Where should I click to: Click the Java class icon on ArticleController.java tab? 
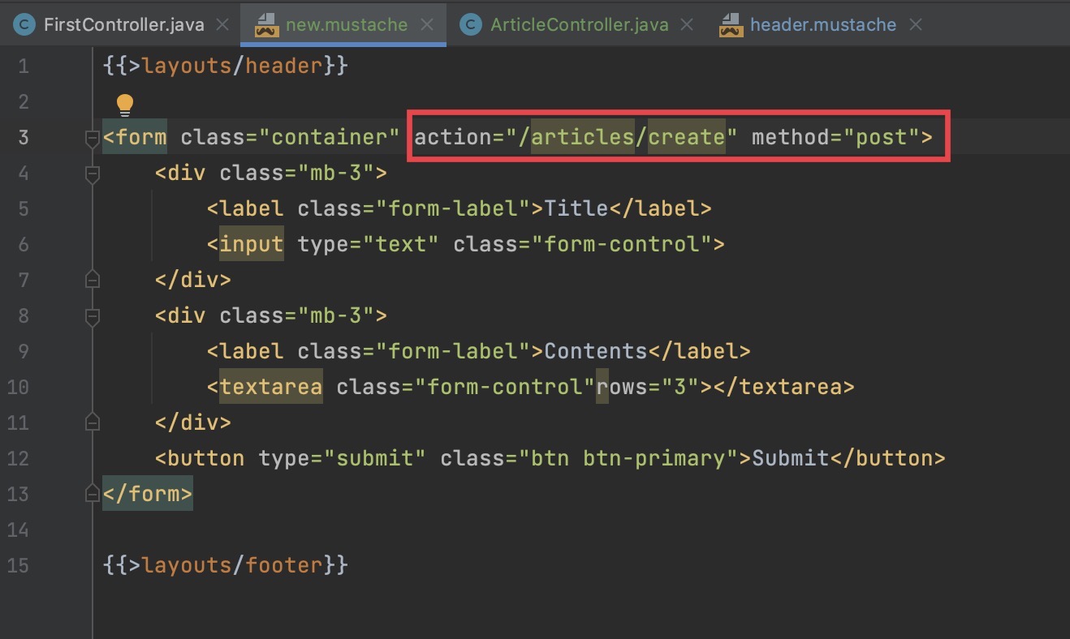coord(470,24)
